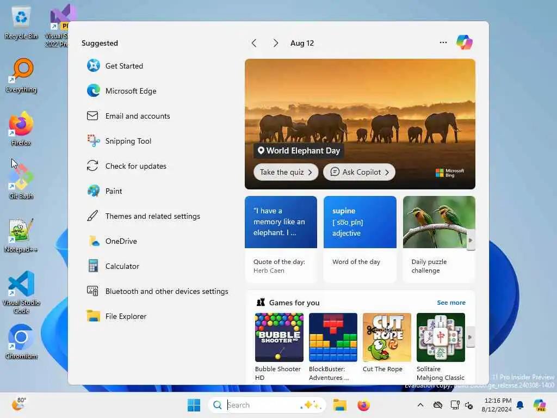Image resolution: width=557 pixels, height=418 pixels.
Task: Open the weather widget showing 80°
Action: tap(19, 404)
